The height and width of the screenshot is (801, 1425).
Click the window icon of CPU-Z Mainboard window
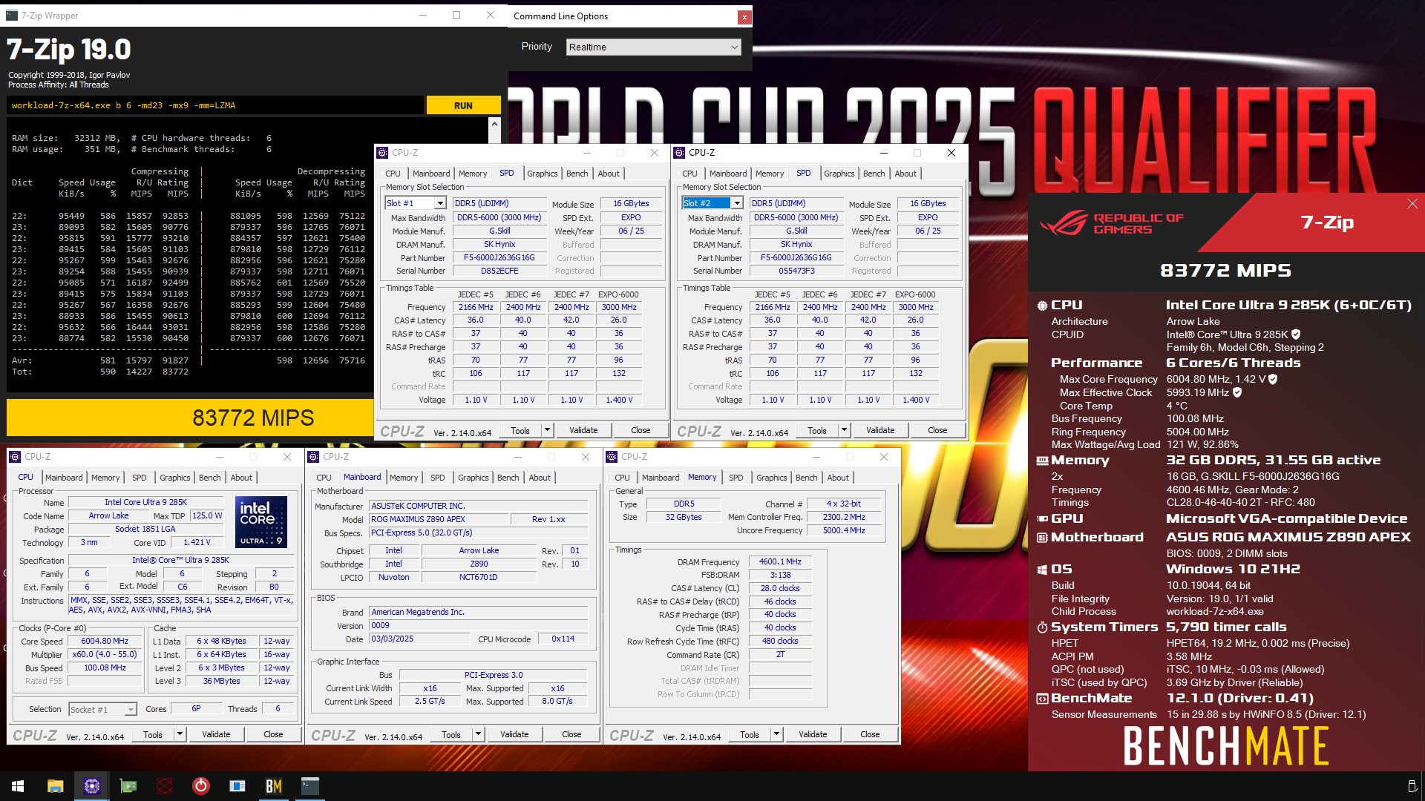pos(313,457)
